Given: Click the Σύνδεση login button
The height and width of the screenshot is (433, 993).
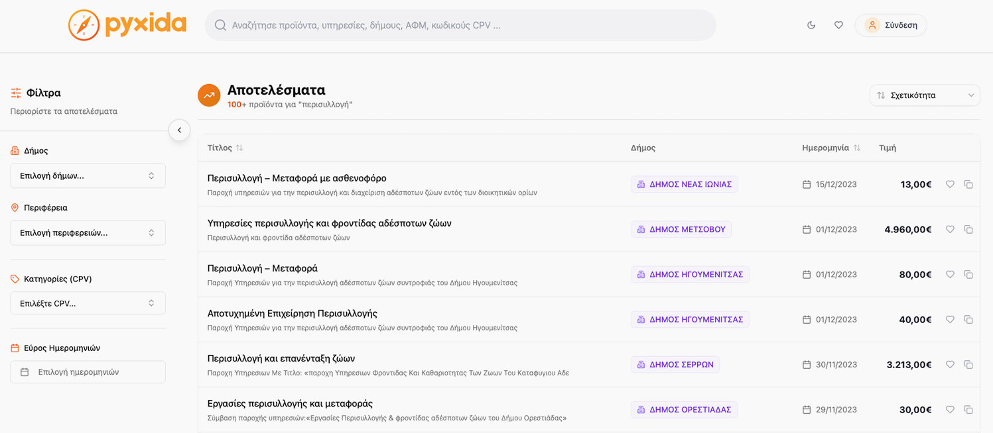Looking at the screenshot, I should coord(891,25).
